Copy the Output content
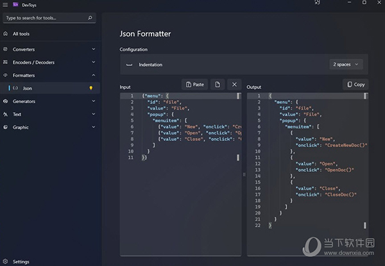 click(x=355, y=85)
